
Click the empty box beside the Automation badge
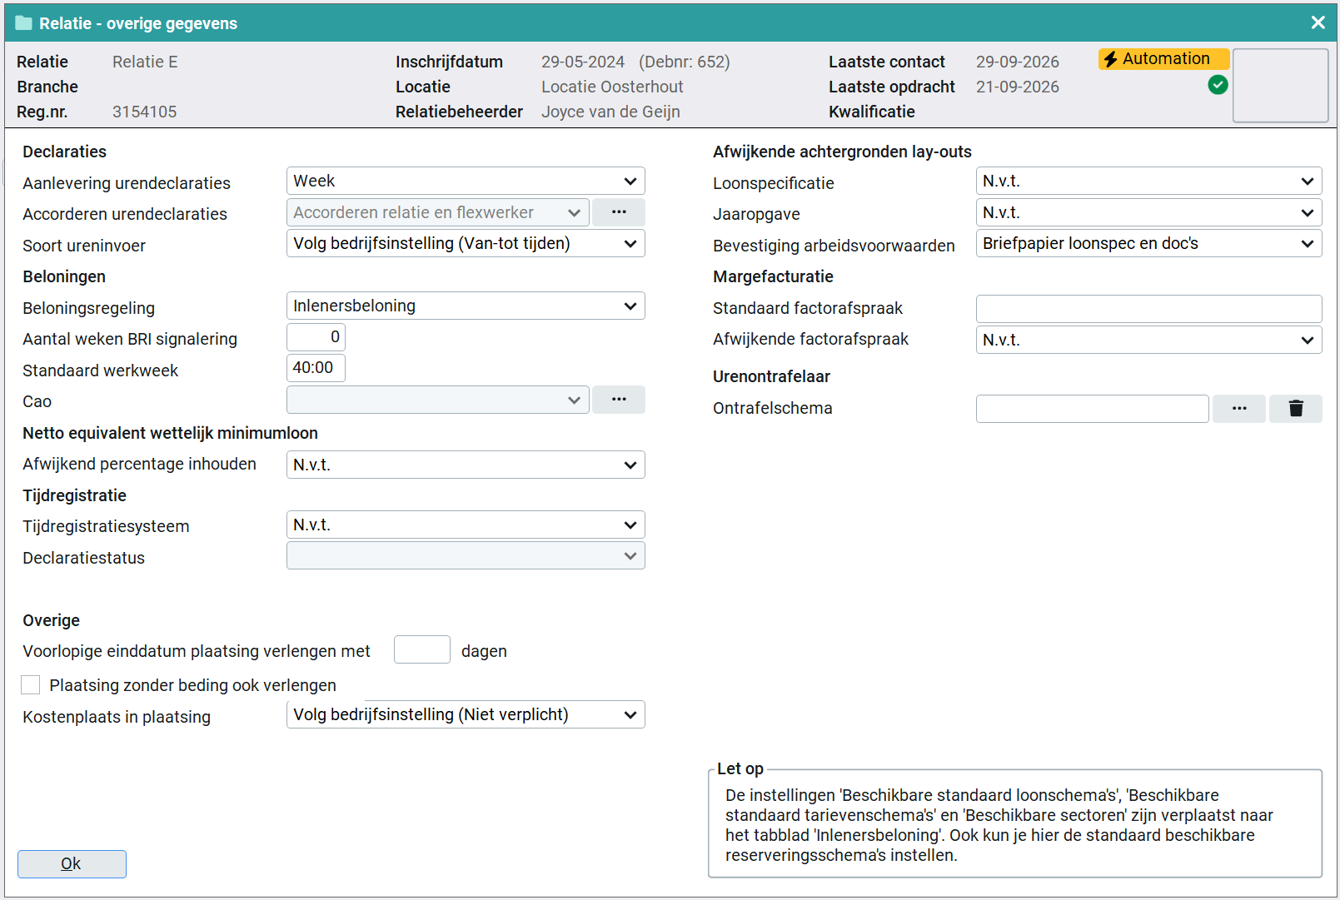pos(1280,85)
